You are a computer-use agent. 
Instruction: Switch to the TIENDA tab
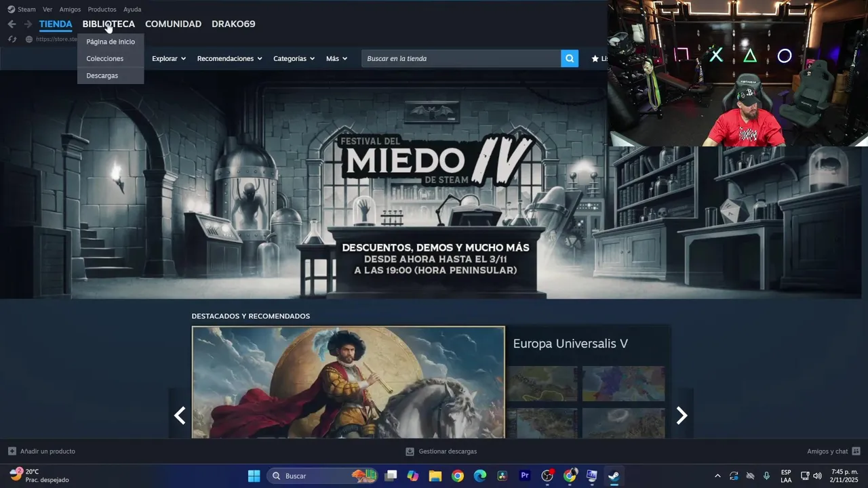click(56, 24)
